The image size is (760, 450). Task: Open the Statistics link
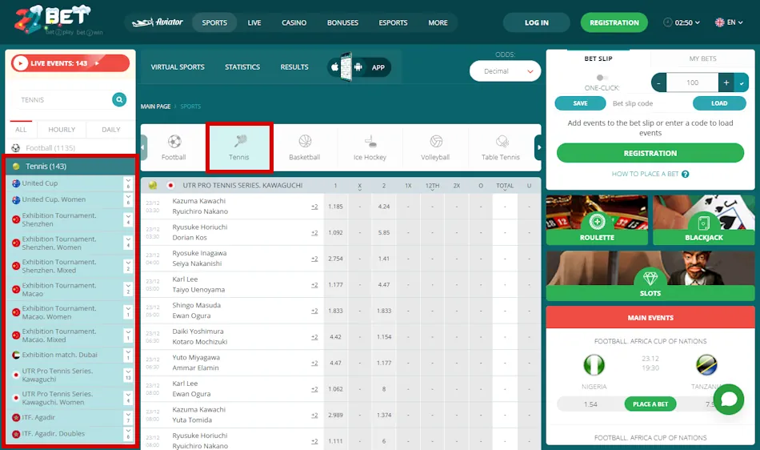tap(242, 67)
